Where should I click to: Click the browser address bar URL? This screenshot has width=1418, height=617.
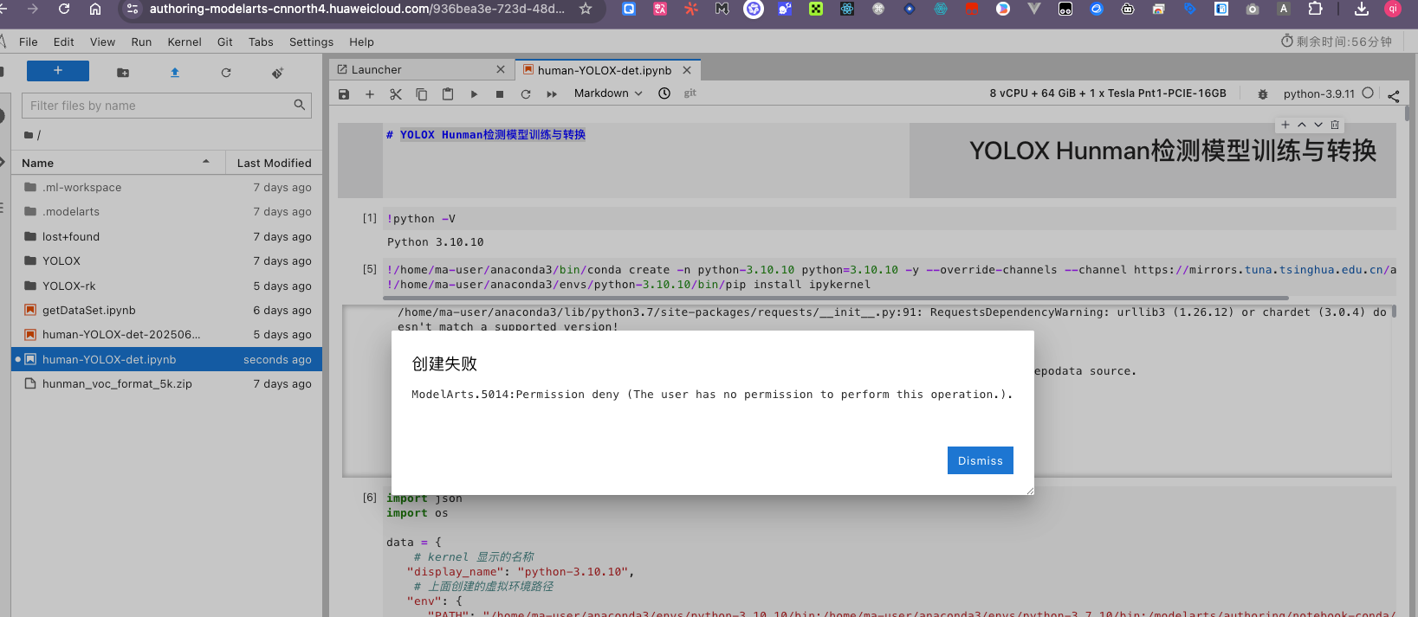[x=357, y=9]
